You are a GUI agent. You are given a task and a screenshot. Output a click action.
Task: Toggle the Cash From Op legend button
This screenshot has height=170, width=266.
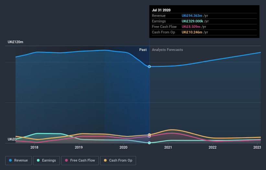[118, 161]
